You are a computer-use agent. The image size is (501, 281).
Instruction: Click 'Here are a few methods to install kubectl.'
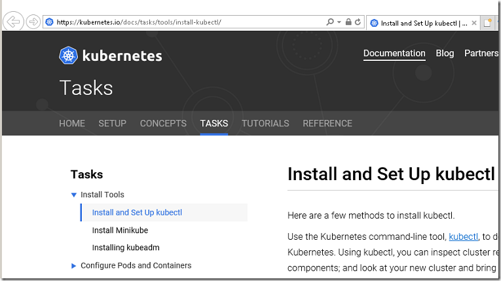click(x=371, y=215)
